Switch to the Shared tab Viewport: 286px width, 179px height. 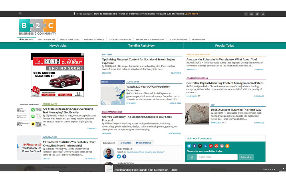point(126,143)
